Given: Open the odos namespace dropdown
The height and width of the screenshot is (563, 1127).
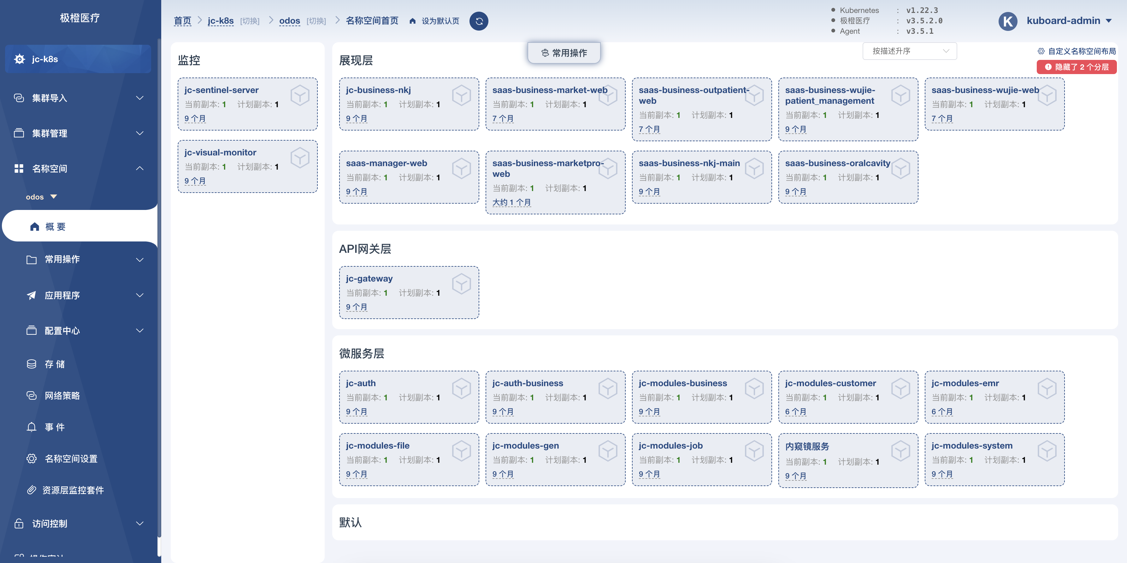Looking at the screenshot, I should pos(41,197).
